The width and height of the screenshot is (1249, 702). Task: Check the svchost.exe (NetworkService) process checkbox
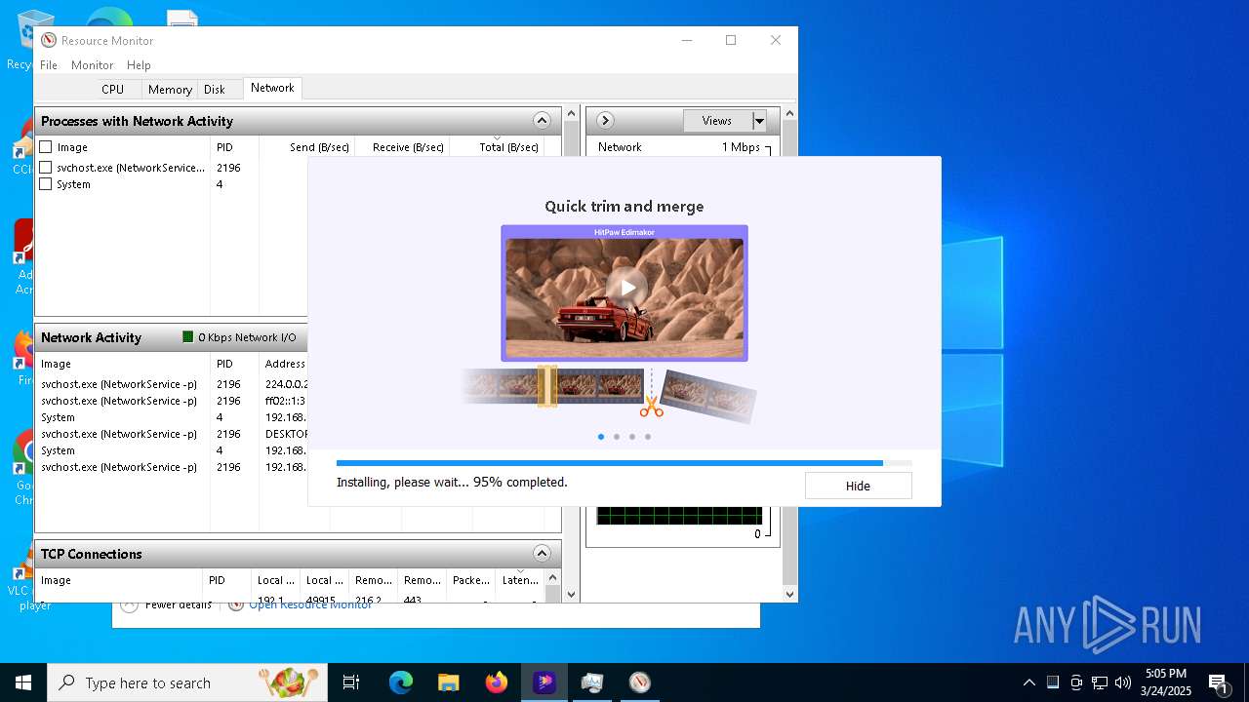pos(46,168)
